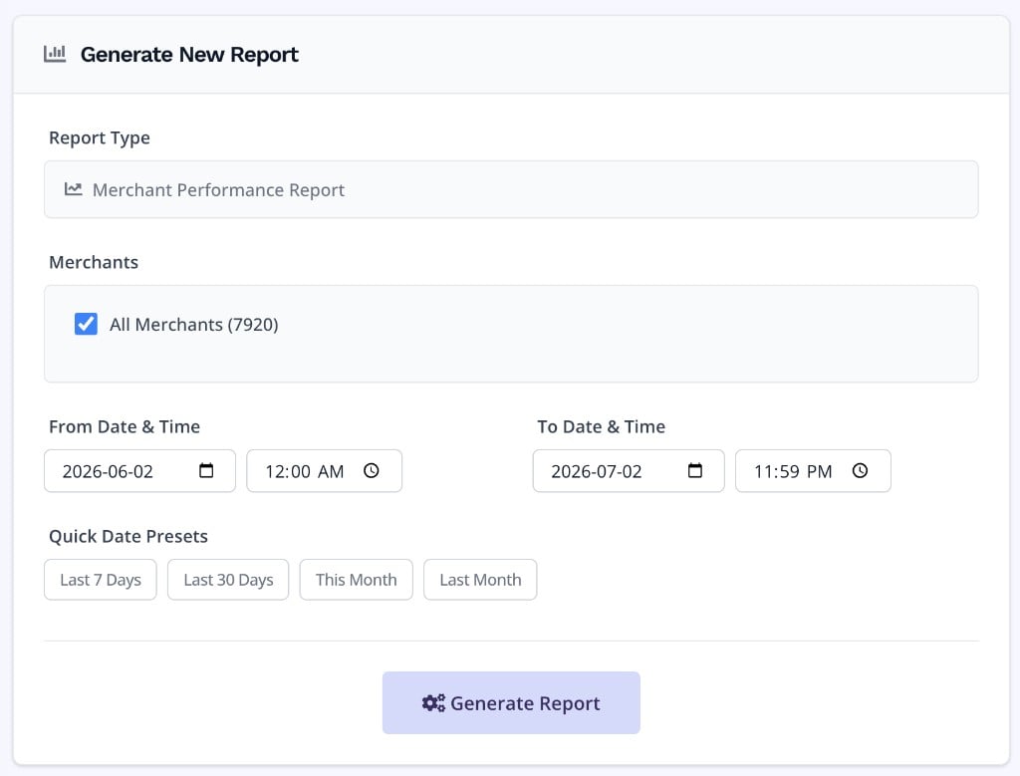Viewport: 1020px width, 776px height.
Task: Focus the From time field 12:00 AM
Action: (x=324, y=471)
